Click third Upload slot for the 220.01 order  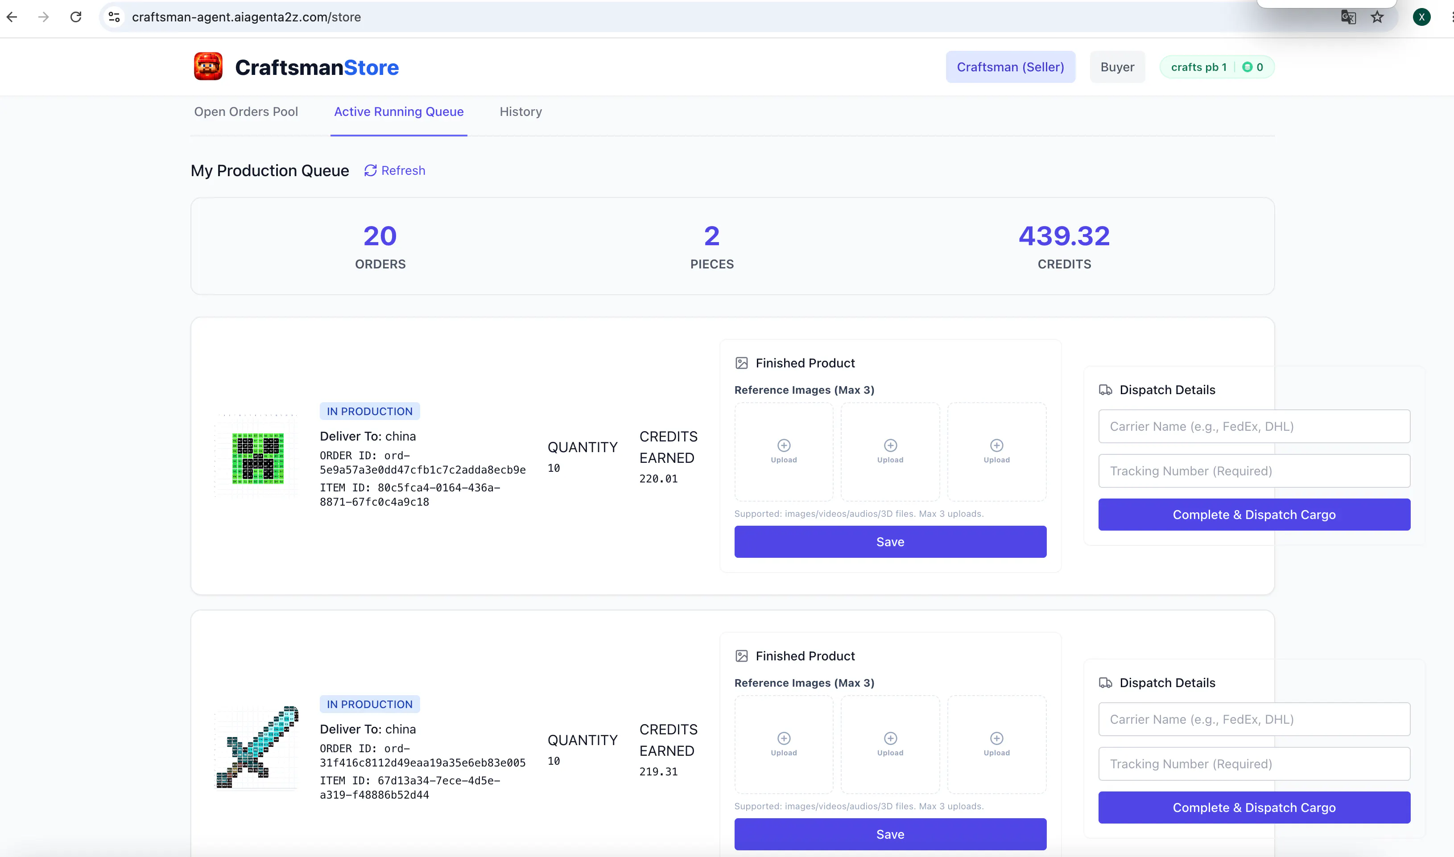(x=997, y=452)
